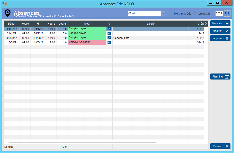The height and width of the screenshot is (153, 234).
Task: Open the <Tout> filter dropdown arrow
Action: click(163, 14)
